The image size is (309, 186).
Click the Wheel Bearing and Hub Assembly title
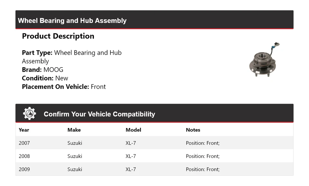click(x=72, y=21)
